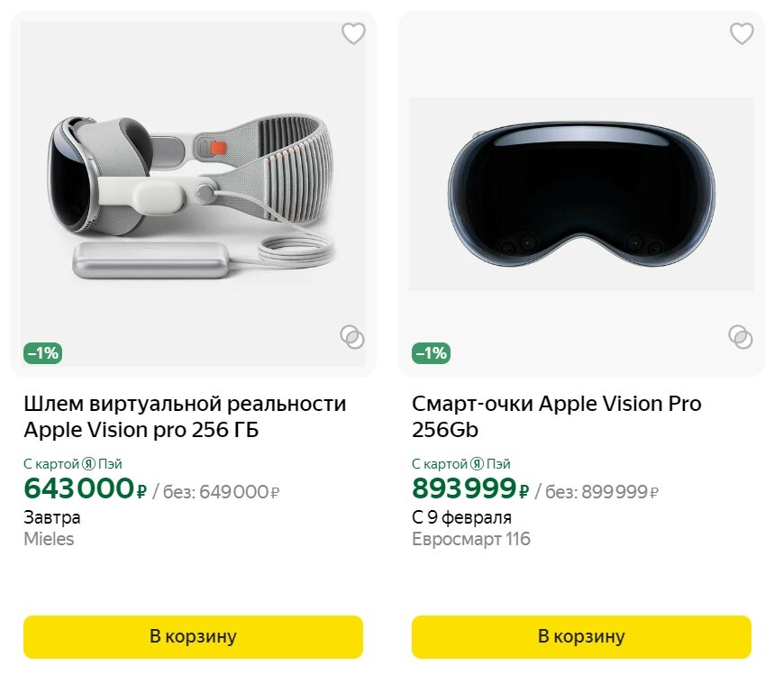Image resolution: width=774 pixels, height=675 pixels.
Task: Open seller Евросмарт 116 link
Action: coord(471,540)
